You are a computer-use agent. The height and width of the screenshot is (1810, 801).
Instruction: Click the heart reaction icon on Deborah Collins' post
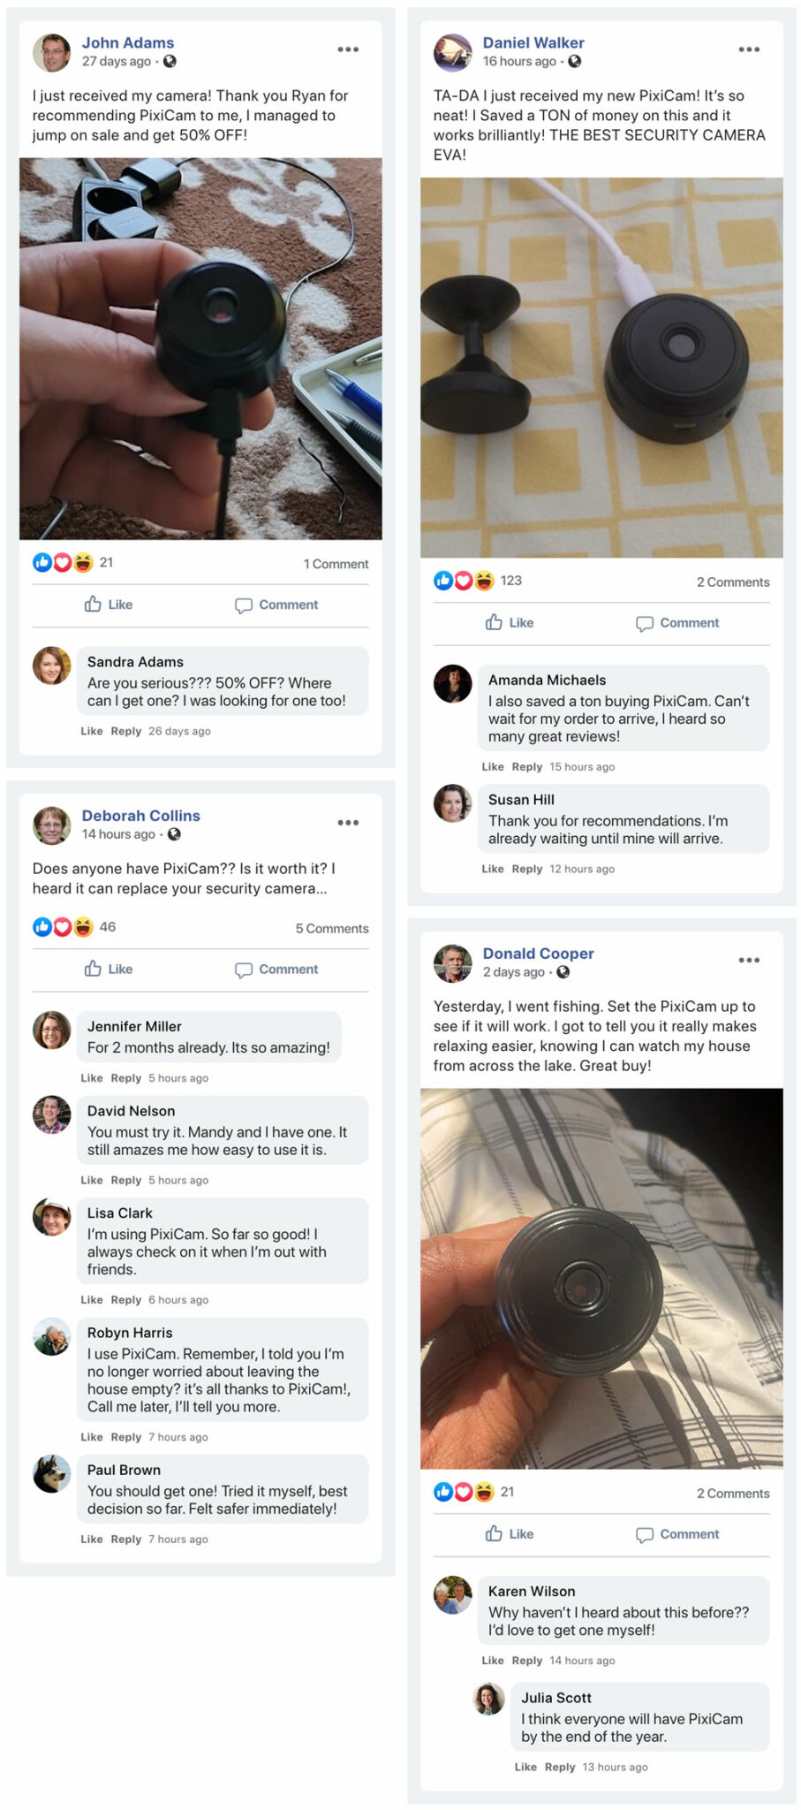click(63, 927)
